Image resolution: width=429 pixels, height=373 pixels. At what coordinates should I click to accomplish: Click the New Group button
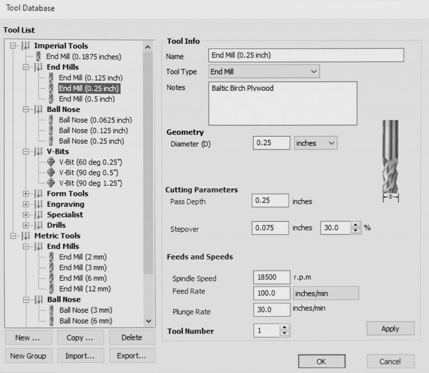[28, 356]
